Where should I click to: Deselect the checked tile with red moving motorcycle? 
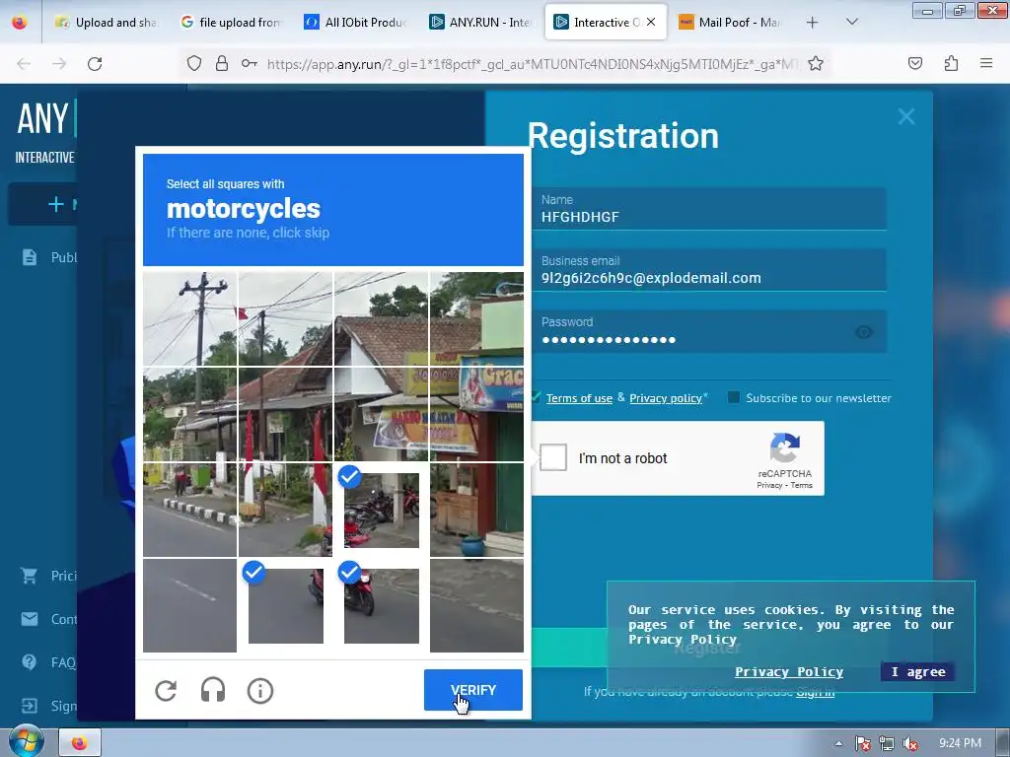[382, 606]
